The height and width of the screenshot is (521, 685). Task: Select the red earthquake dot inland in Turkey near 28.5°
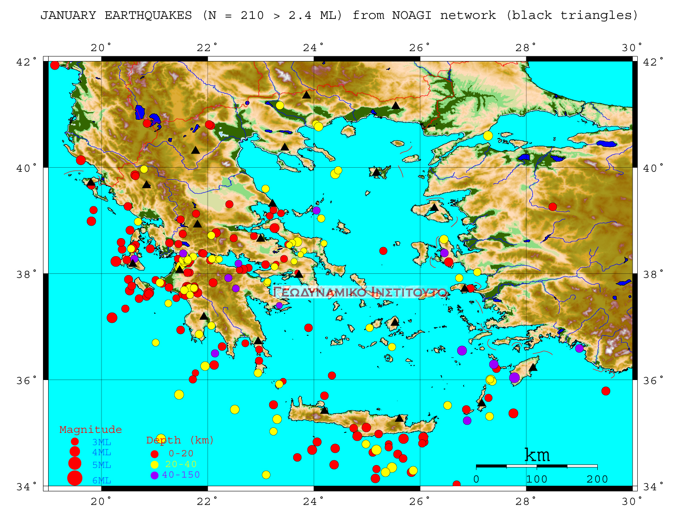pyautogui.click(x=553, y=207)
